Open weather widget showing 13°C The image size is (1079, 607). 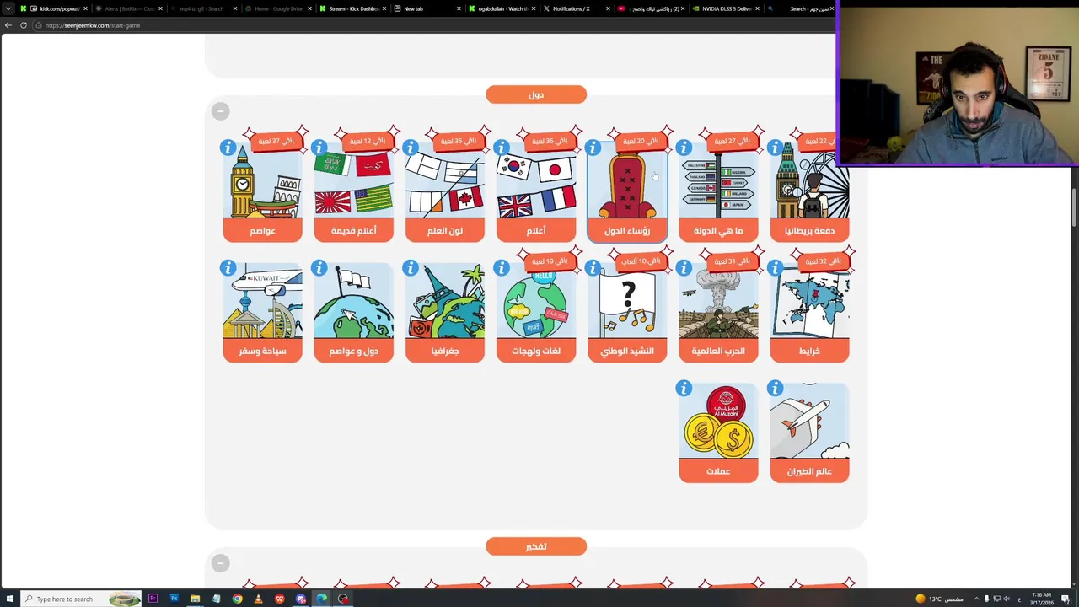(x=941, y=599)
